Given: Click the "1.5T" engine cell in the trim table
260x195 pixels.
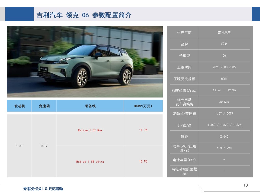Looking at the screenshot, I should (x=19, y=146).
